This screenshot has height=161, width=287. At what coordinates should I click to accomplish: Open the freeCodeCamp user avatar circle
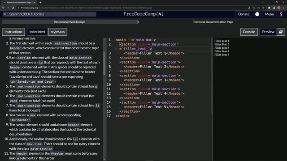click(257, 14)
